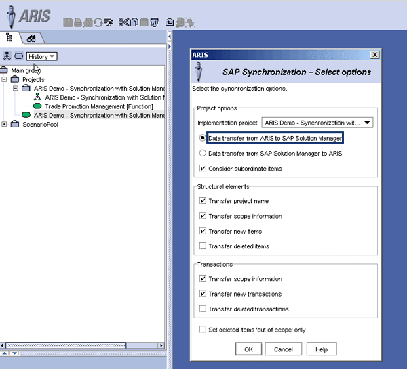
Task: Click the Delete trash can icon
Action: (154, 22)
